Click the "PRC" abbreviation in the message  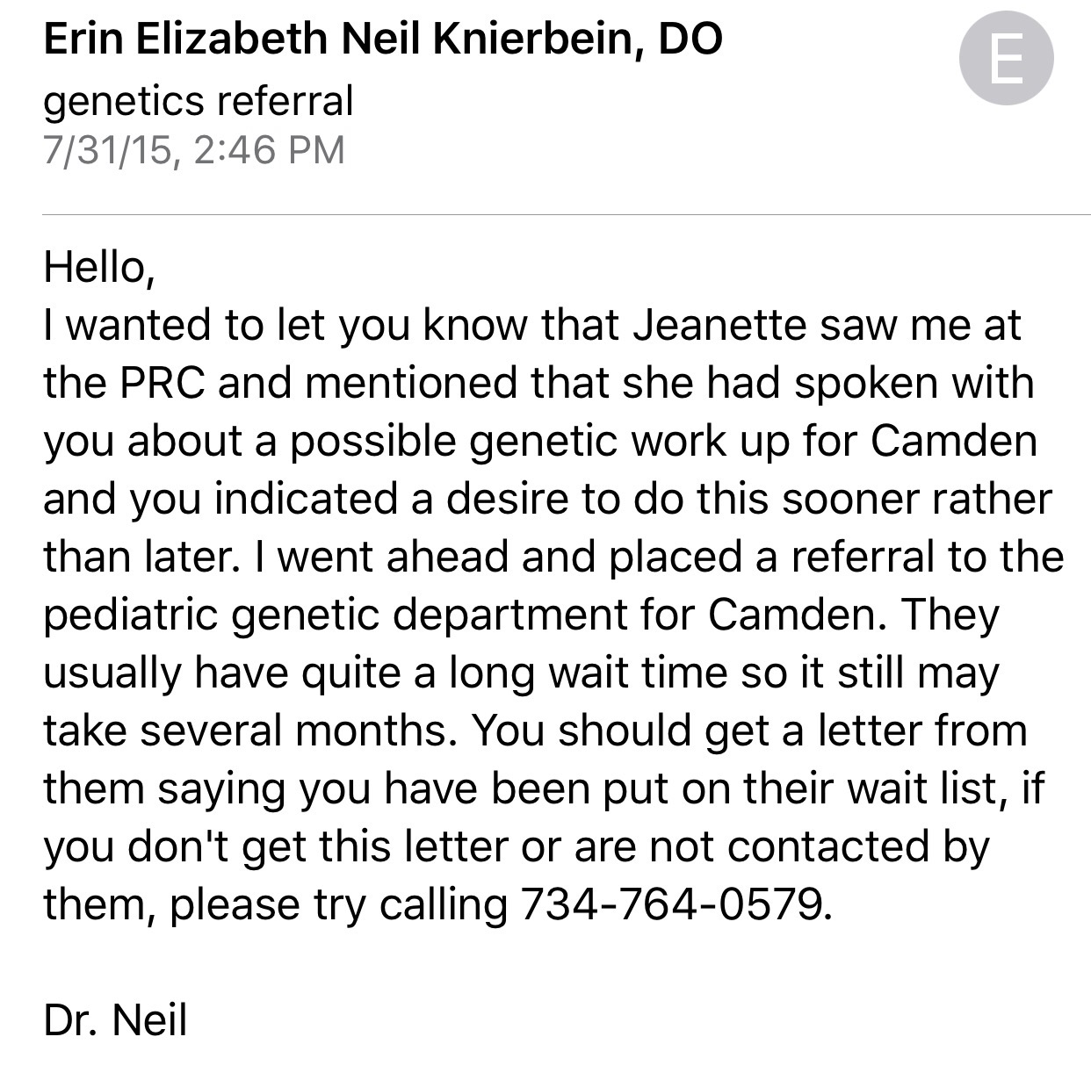click(162, 383)
